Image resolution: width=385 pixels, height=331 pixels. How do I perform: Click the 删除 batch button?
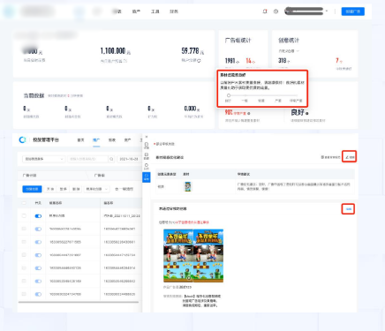pos(76,189)
